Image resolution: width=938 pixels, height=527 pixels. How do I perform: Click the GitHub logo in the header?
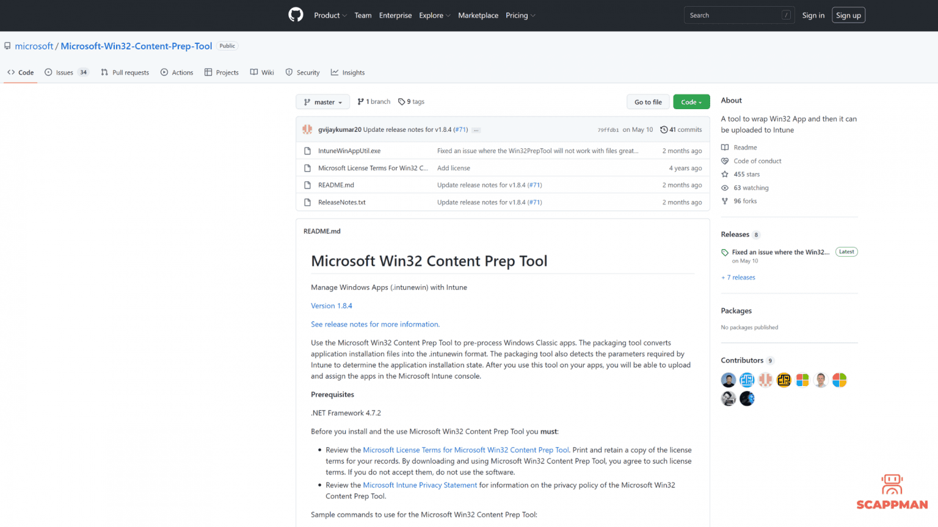click(296, 15)
